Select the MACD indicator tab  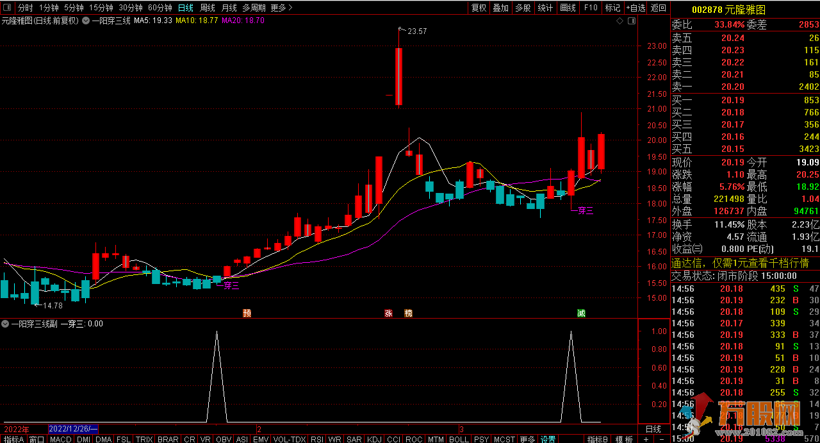pos(60,439)
